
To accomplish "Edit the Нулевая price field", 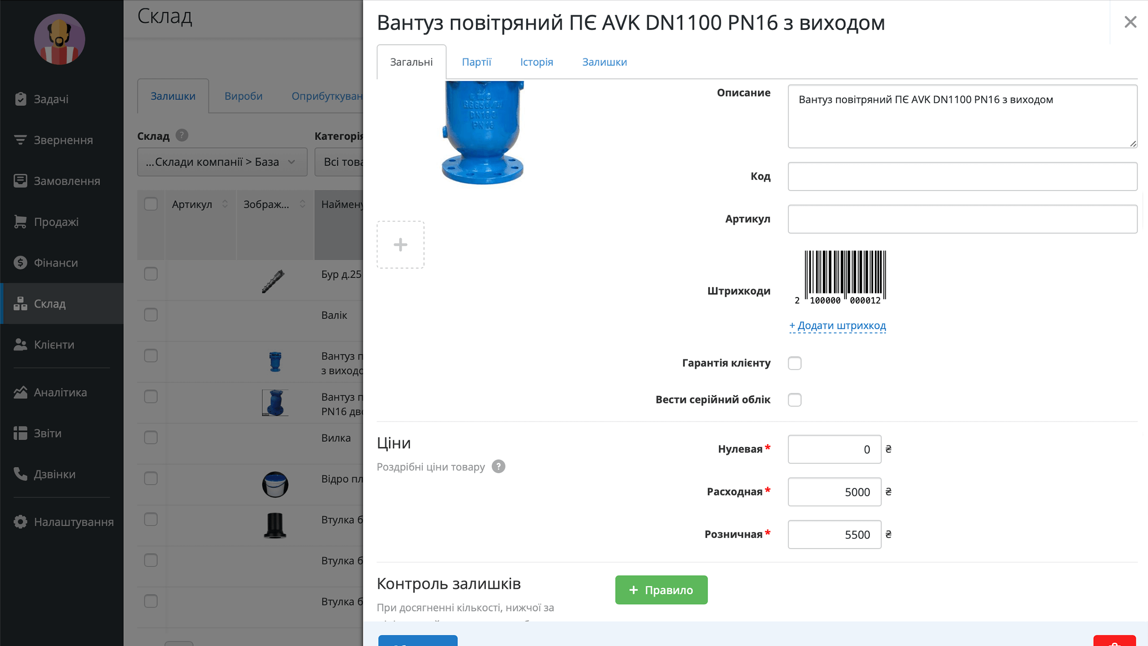I will tap(835, 449).
